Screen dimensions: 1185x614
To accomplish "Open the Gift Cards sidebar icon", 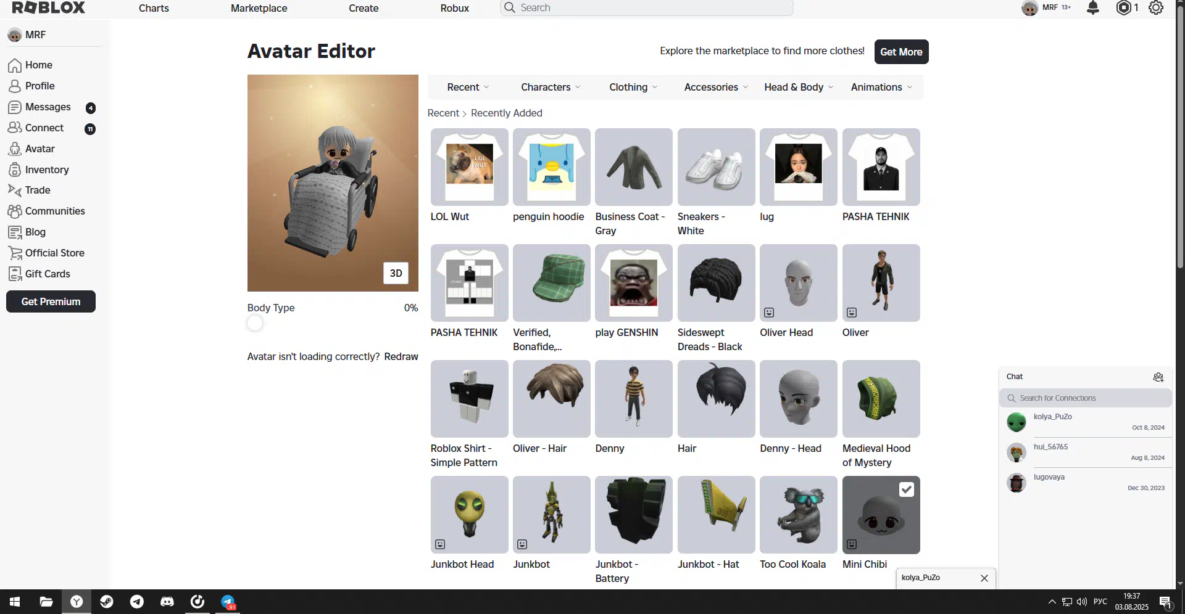I will pos(15,274).
